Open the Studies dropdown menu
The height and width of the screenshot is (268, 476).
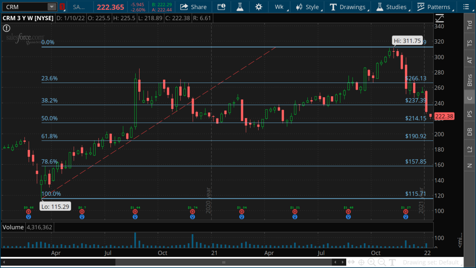392,7
